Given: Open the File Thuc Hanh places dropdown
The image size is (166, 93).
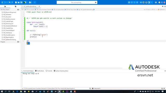Looking at the screenshot, I should (x=5, y=10).
